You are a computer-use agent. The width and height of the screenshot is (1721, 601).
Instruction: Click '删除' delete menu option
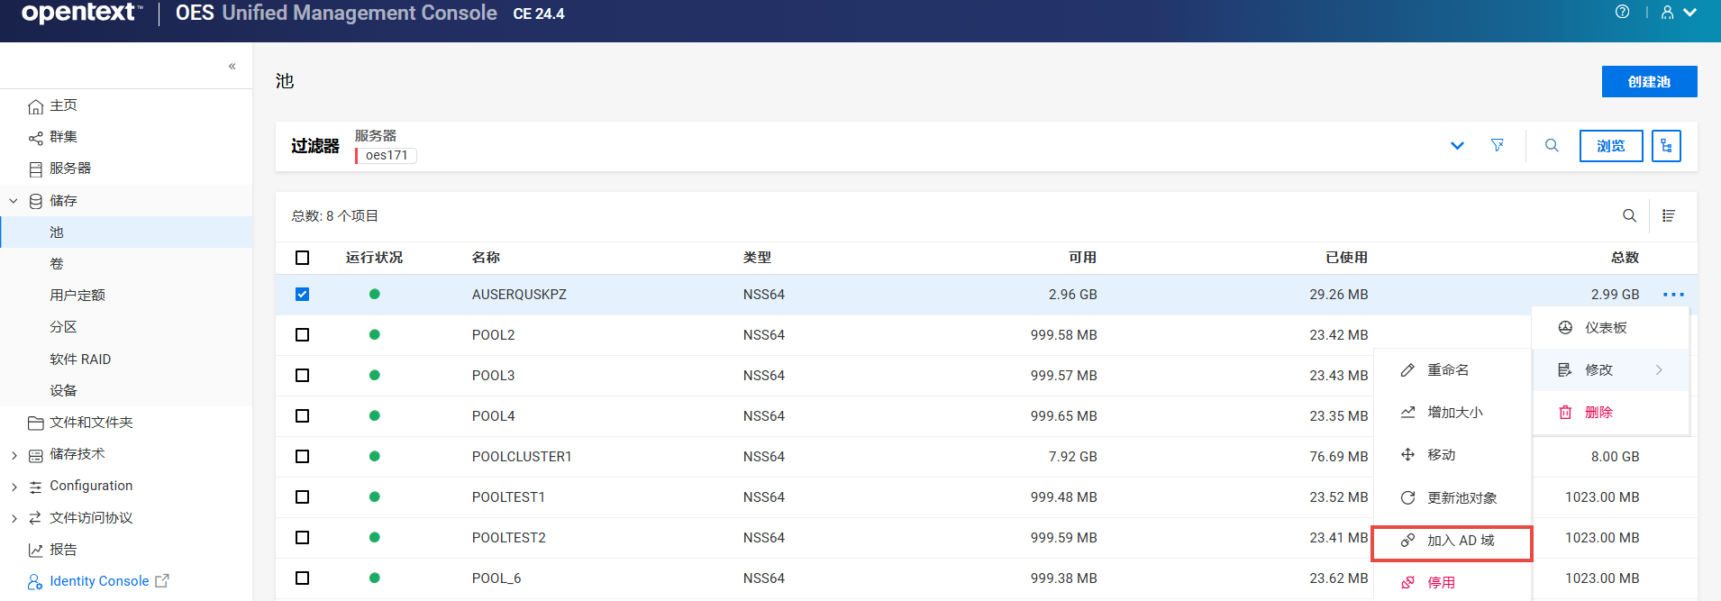coord(1598,413)
